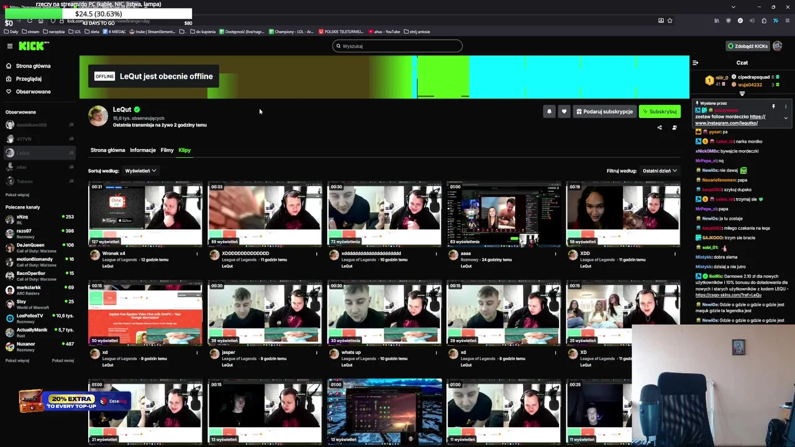
Task: Open clip avatar for XDD clip
Action: [x=573, y=255]
